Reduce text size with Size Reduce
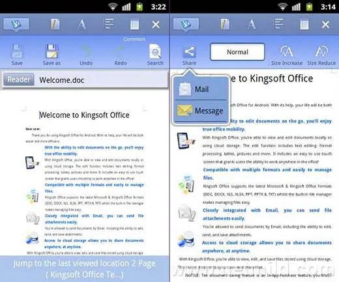Image resolution: width=339 pixels, height=282 pixels. pyautogui.click(x=321, y=55)
